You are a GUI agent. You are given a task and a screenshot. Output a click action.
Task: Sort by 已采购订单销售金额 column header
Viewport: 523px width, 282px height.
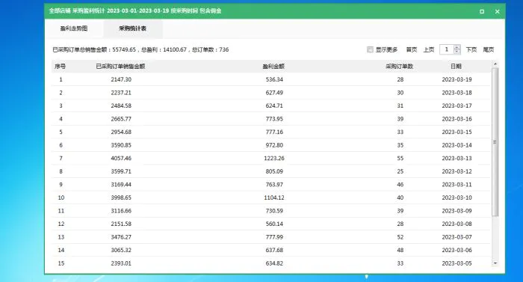coord(120,66)
